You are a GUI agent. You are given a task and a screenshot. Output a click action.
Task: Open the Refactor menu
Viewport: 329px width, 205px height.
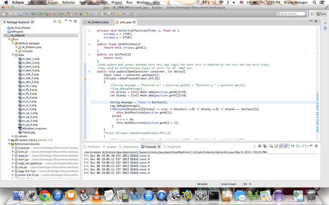pos(69,2)
